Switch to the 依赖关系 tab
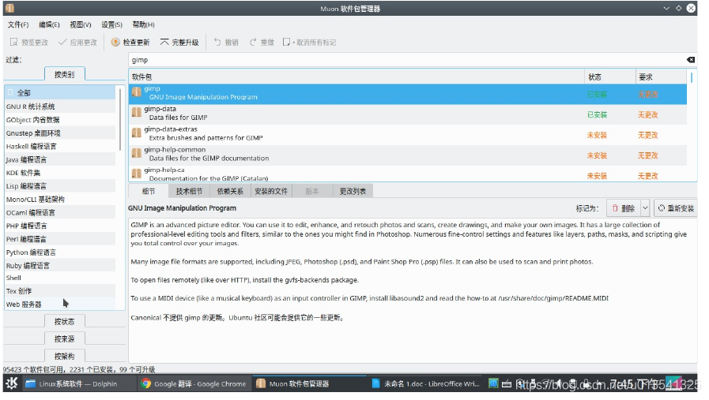 230,192
